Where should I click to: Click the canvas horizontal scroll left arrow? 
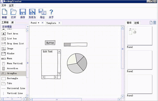[x=31, y=100]
